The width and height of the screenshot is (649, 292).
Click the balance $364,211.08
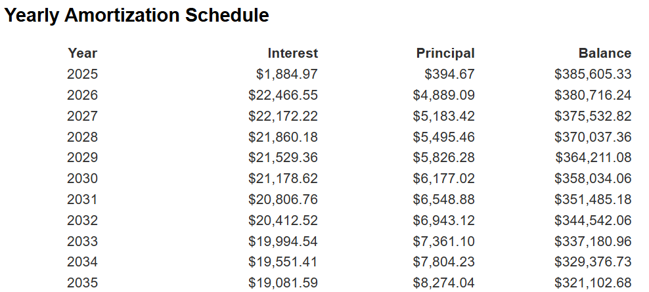point(593,157)
